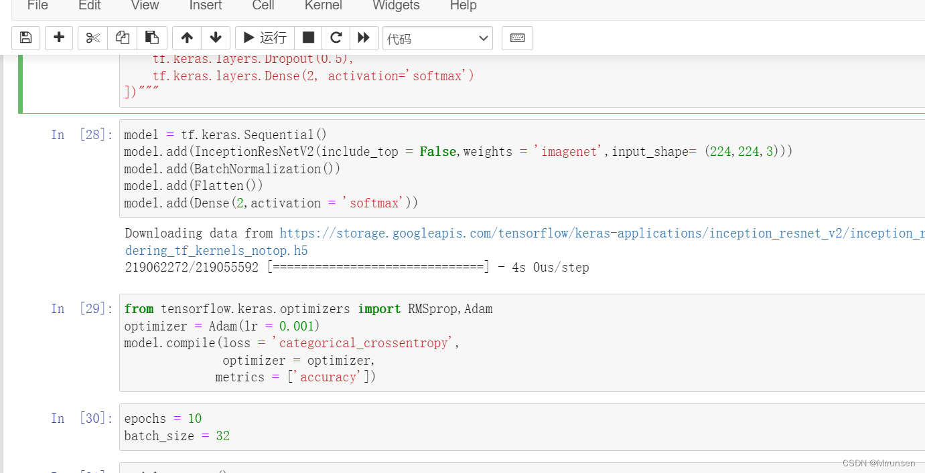Click the line model.add(BatchNormalization())
The image size is (925, 473).
232,169
